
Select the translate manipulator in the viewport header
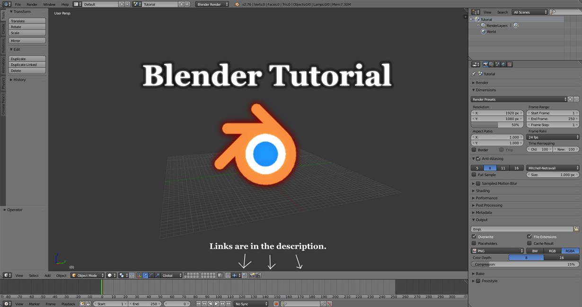coord(145,275)
